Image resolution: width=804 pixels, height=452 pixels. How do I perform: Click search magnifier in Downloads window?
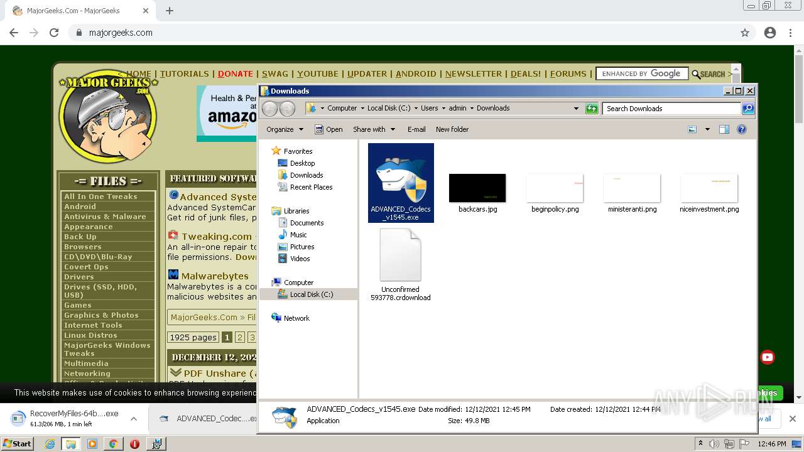747,109
